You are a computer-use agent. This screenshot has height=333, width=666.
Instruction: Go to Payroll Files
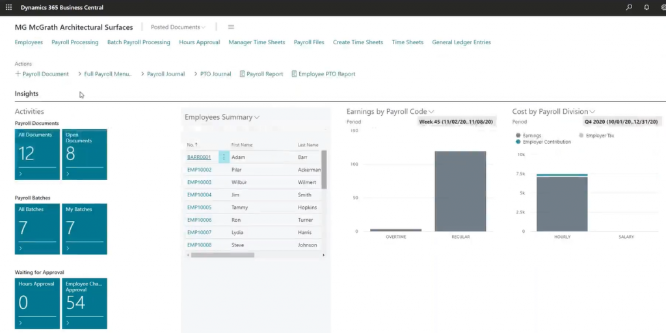(x=309, y=42)
